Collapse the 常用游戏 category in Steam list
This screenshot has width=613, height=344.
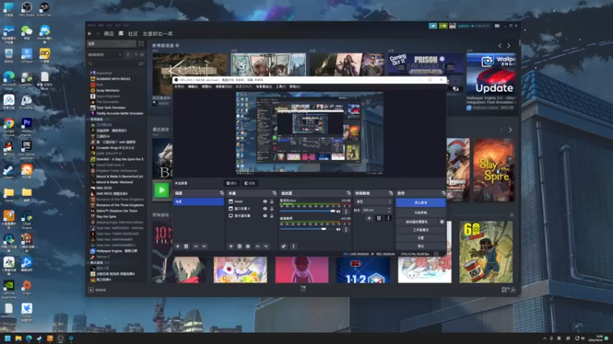point(89,119)
